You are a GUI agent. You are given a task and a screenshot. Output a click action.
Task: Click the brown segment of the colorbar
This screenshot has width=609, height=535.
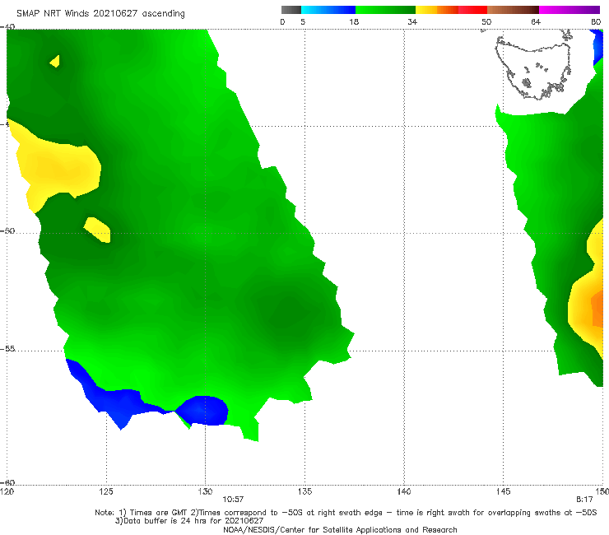tap(513, 10)
